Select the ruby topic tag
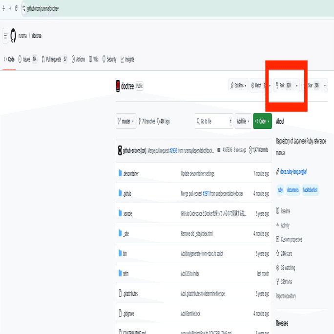 [280, 190]
